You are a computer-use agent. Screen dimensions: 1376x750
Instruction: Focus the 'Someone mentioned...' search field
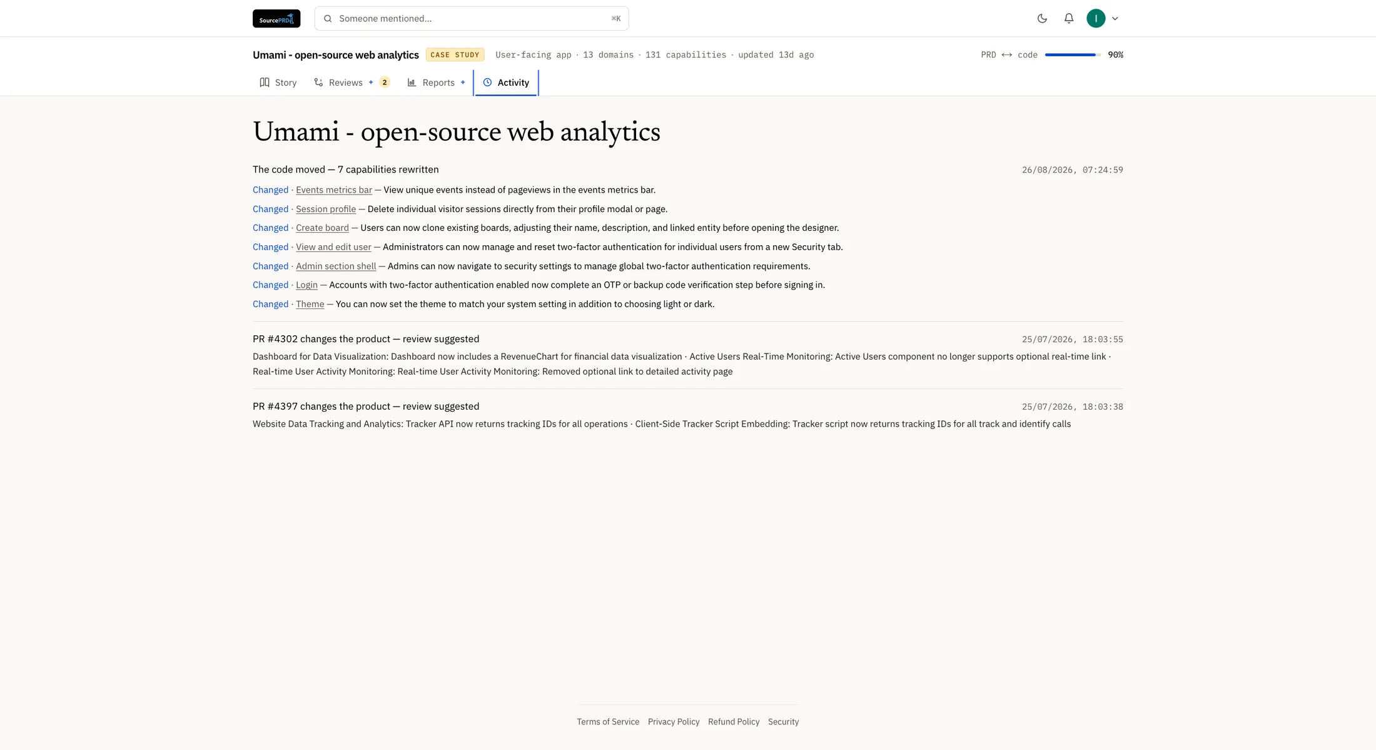pyautogui.click(x=472, y=19)
